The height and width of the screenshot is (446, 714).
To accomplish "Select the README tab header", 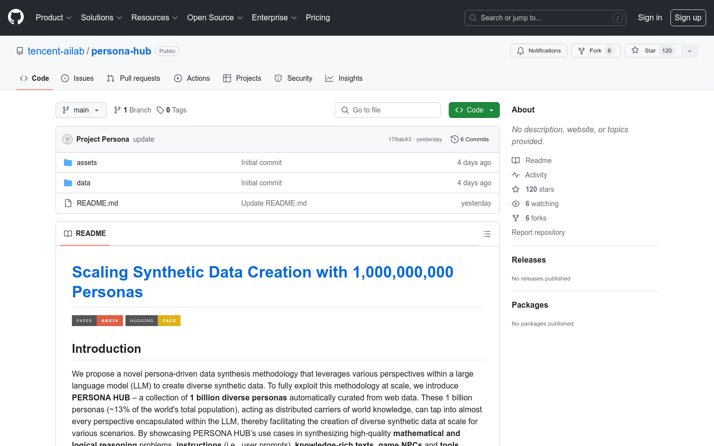I will [x=85, y=233].
